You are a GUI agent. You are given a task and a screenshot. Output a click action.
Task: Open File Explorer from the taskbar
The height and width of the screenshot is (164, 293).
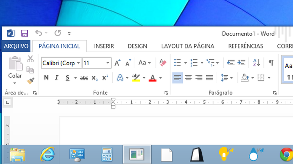(17, 155)
